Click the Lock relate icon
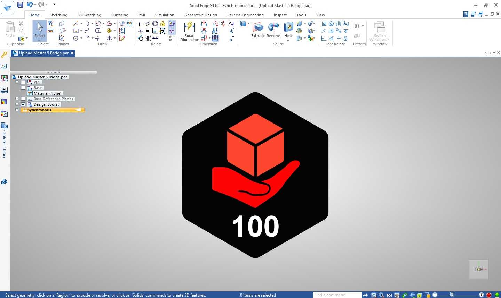Image resolution: width=501 pixels, height=298 pixels. click(162, 24)
